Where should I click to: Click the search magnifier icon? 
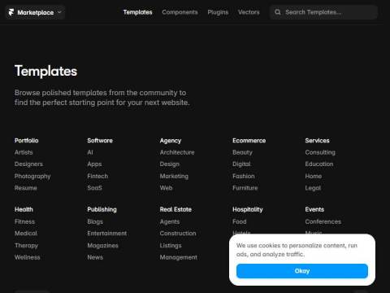point(278,12)
